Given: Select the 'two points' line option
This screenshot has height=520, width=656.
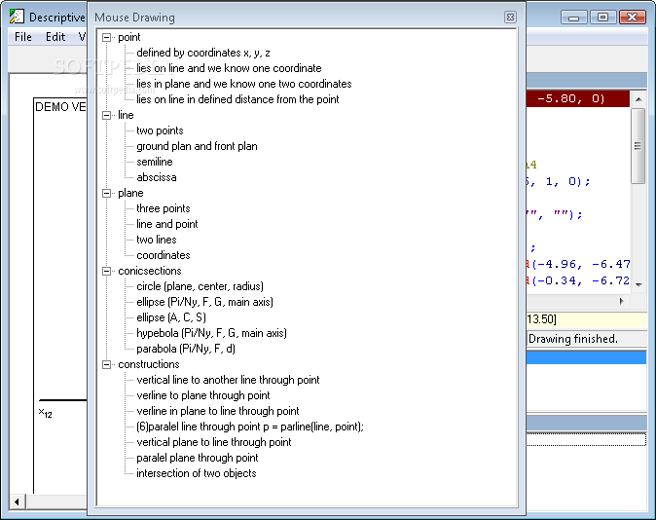Looking at the screenshot, I should pyautogui.click(x=160, y=130).
